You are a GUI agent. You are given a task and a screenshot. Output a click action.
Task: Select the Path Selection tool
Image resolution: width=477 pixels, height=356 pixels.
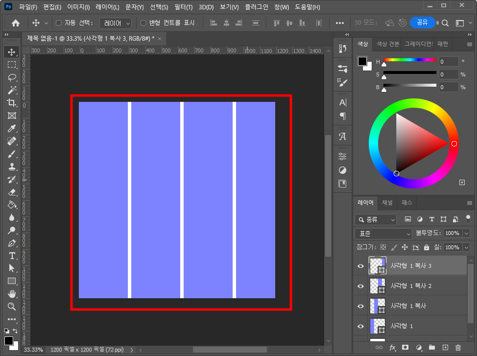tap(12, 268)
